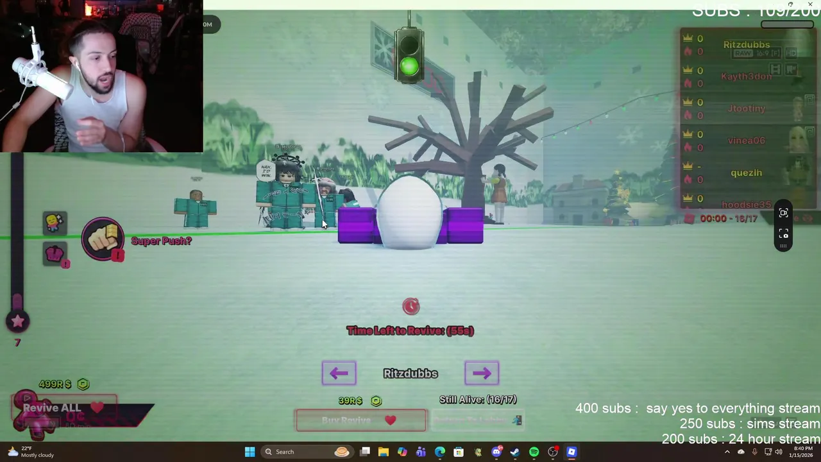Open File Explorer from taskbar
Image resolution: width=821 pixels, height=462 pixels.
click(x=384, y=452)
